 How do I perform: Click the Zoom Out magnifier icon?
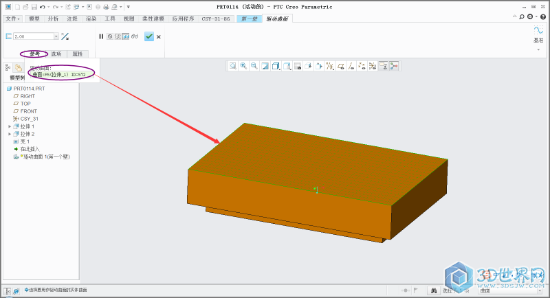[x=254, y=66]
